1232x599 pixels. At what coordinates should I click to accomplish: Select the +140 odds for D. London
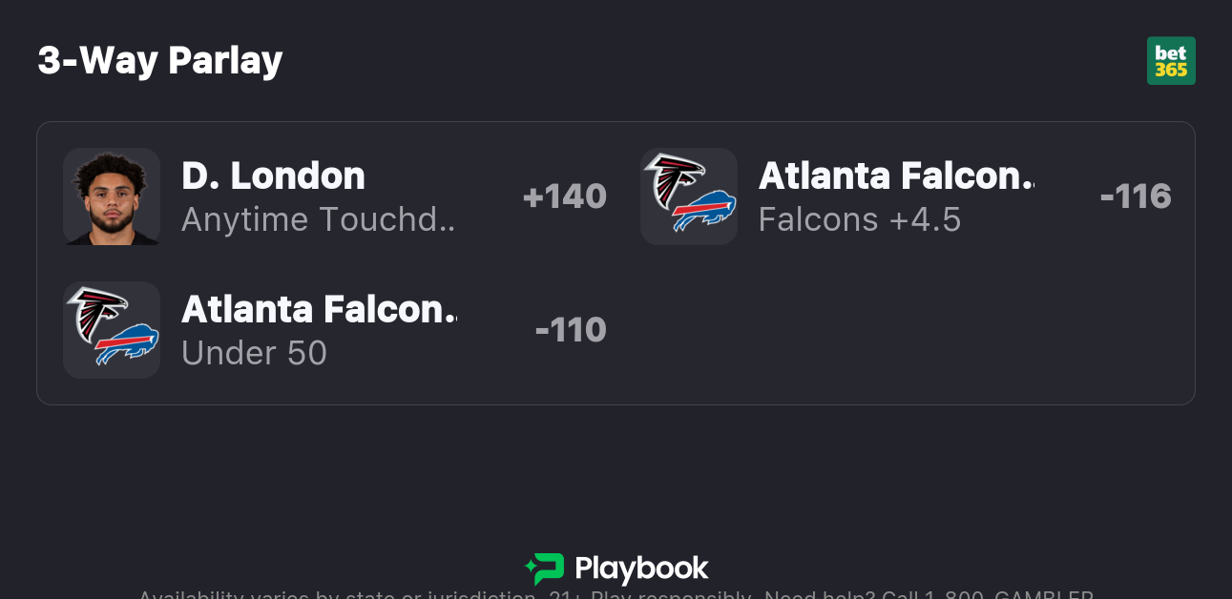(x=565, y=196)
